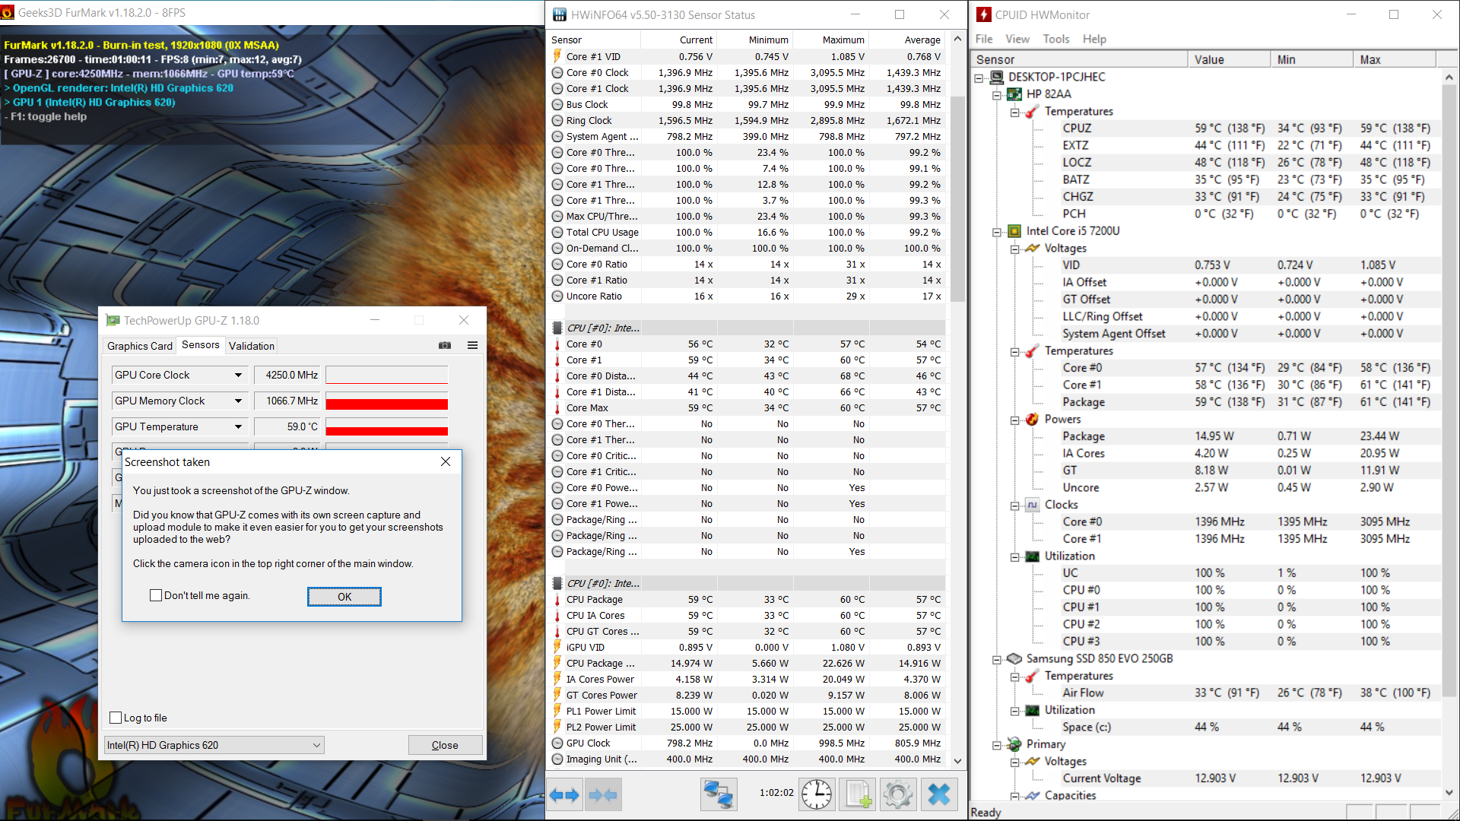
Task: Open HWiNFO sensor settings gear
Action: coord(898,795)
